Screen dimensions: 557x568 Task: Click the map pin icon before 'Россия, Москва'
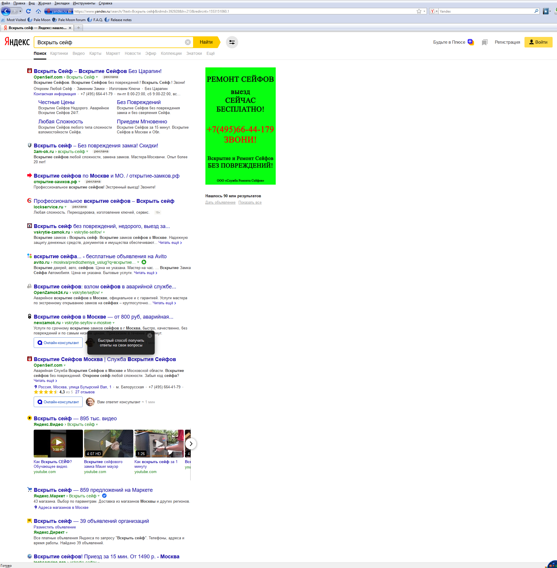tap(36, 387)
